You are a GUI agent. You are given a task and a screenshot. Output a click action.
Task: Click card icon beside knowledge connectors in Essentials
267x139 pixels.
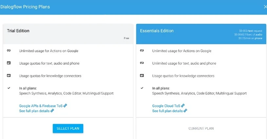click(x=142, y=75)
